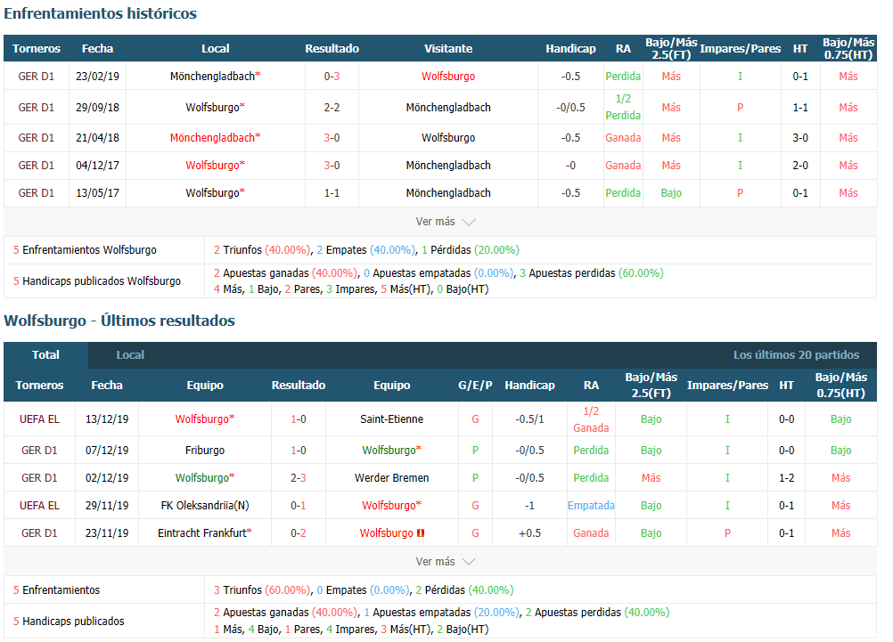
Task: Click Bajo FT value in 13/05/17 row
Action: pos(671,193)
